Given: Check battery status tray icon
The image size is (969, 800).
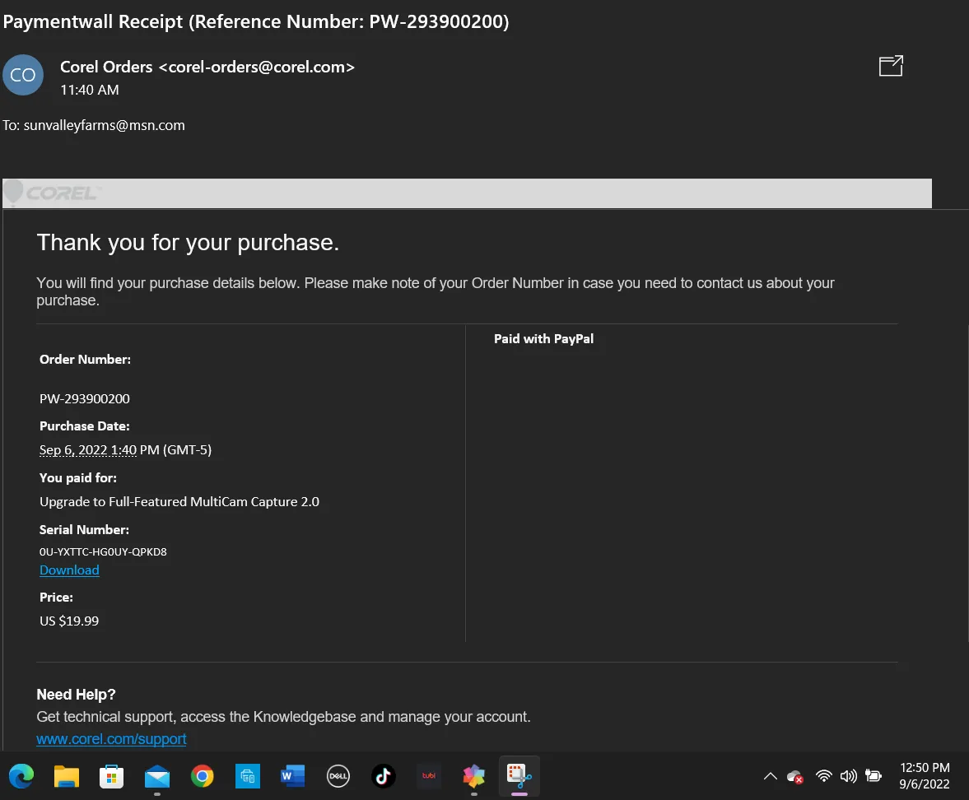Looking at the screenshot, I should [x=873, y=775].
